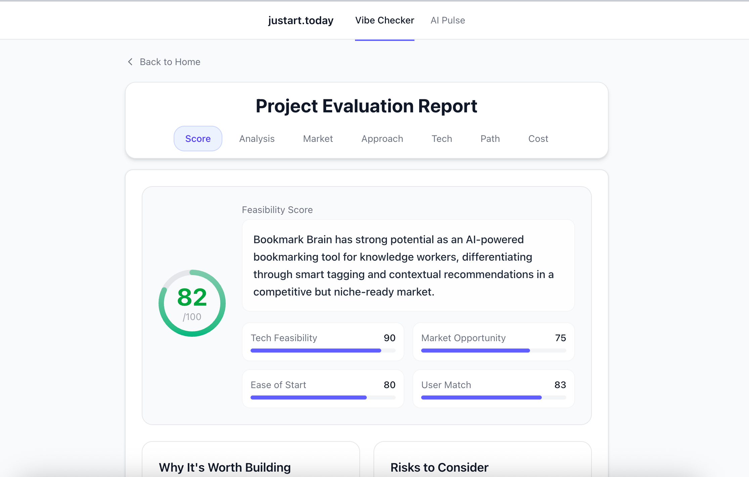Click the Tech Feasibility progress bar

pyautogui.click(x=323, y=351)
